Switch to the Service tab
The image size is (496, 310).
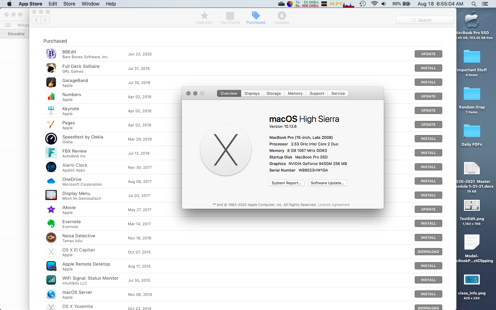coord(338,93)
